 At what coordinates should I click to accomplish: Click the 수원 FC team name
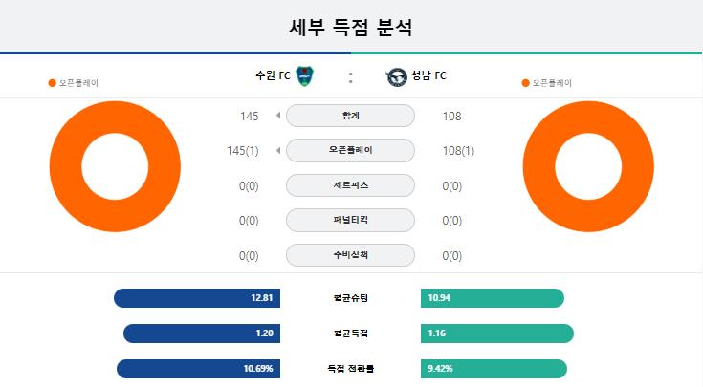pos(273,75)
